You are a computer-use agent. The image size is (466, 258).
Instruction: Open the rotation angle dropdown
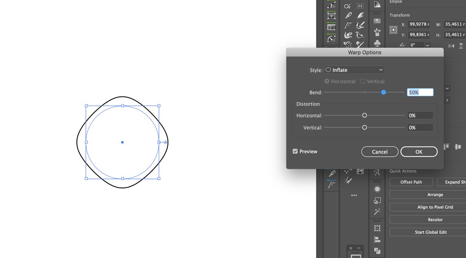click(427, 45)
